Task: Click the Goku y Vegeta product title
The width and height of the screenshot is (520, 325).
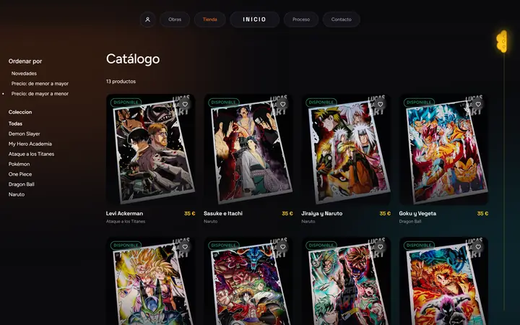Action: point(417,214)
